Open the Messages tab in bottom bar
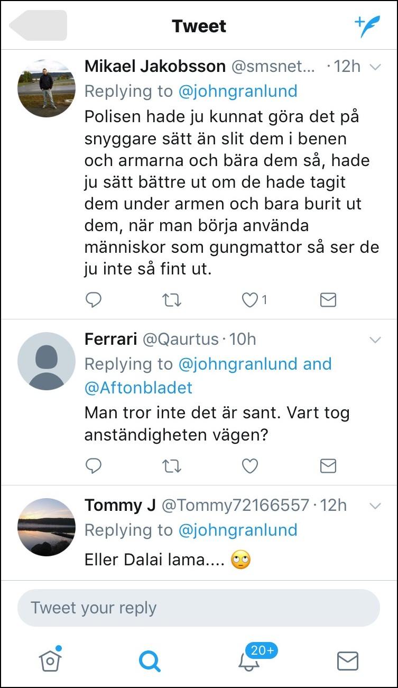 [348, 661]
